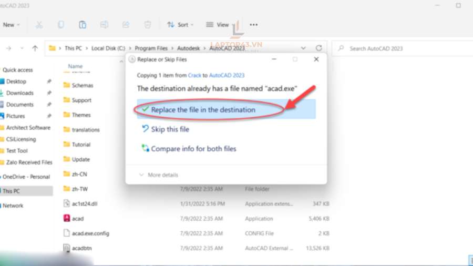Open the Sort dropdown menu
The width and height of the screenshot is (473, 266).
click(x=180, y=25)
